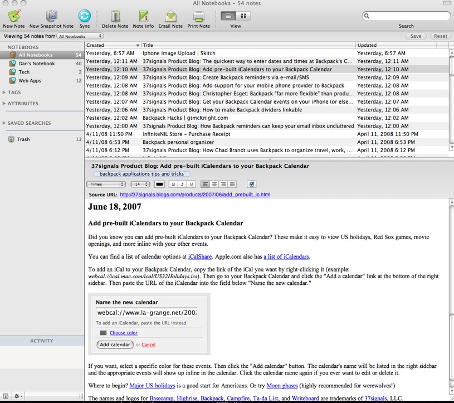Open the font size 14 dropdown
454x403 pixels.
[140, 184]
